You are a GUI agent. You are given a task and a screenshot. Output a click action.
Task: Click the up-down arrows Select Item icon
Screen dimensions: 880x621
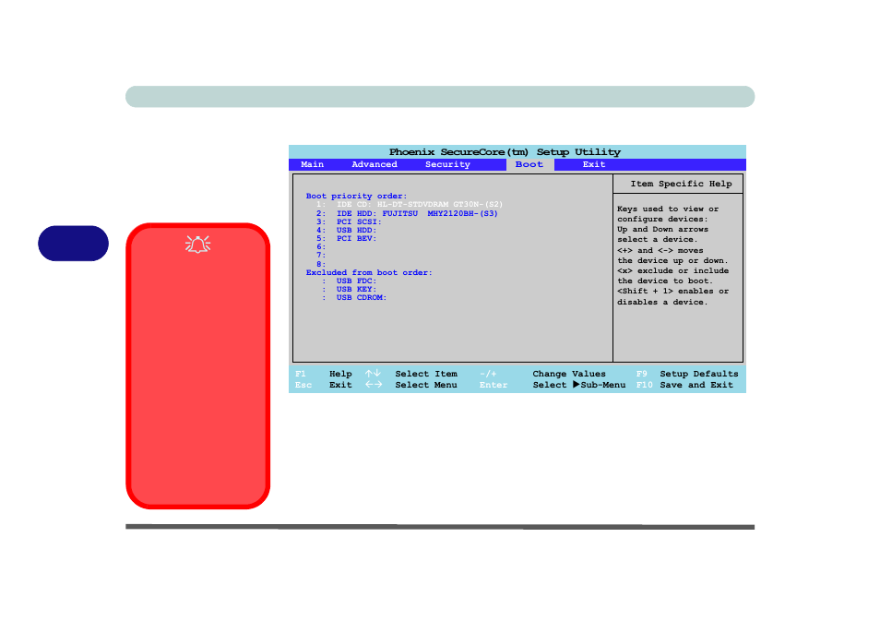[x=373, y=374]
